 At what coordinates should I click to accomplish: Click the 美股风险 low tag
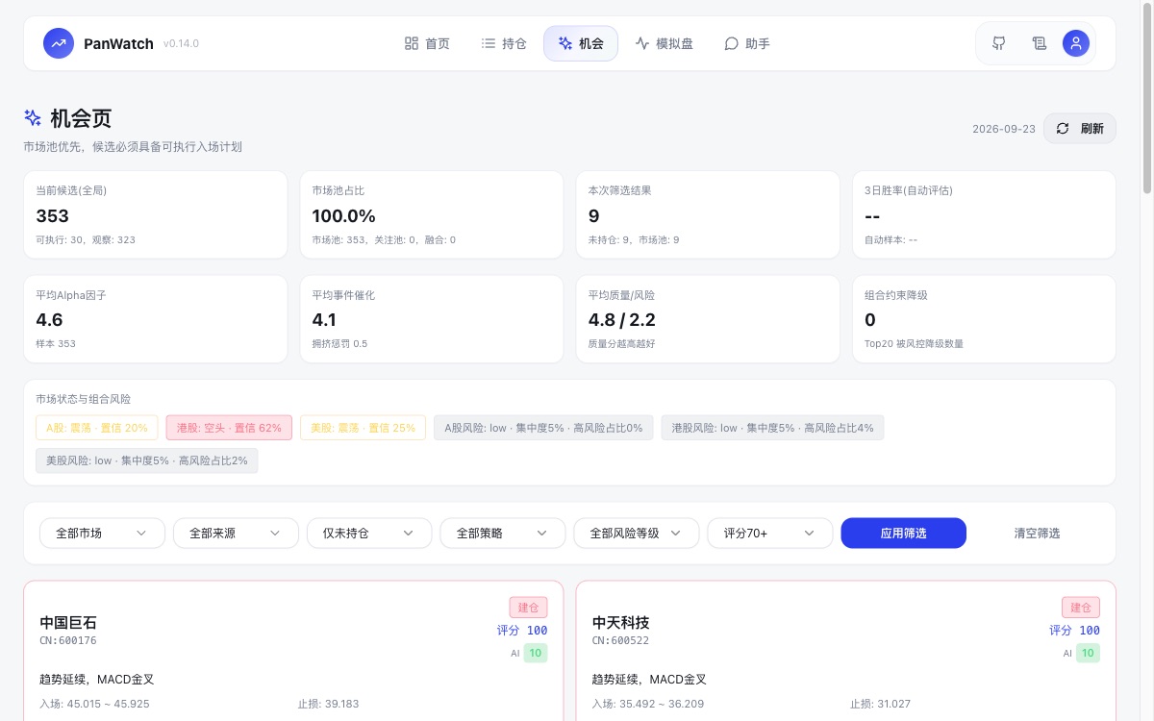pos(147,460)
